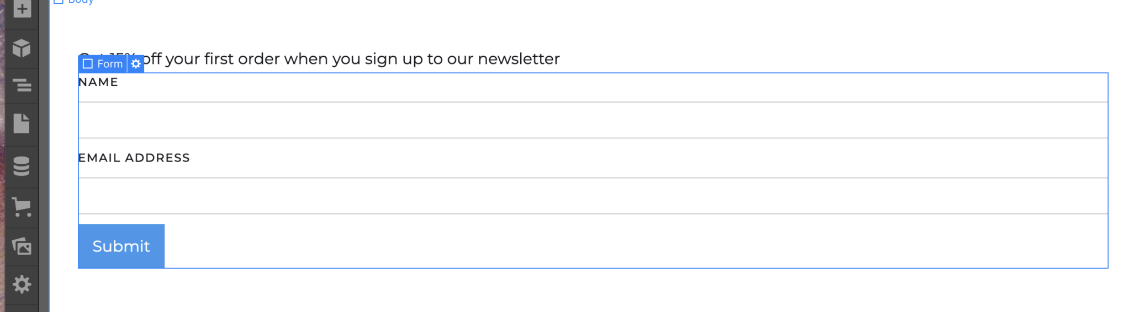Open site Settings in the sidebar
Image resolution: width=1131 pixels, height=312 pixels.
point(22,284)
